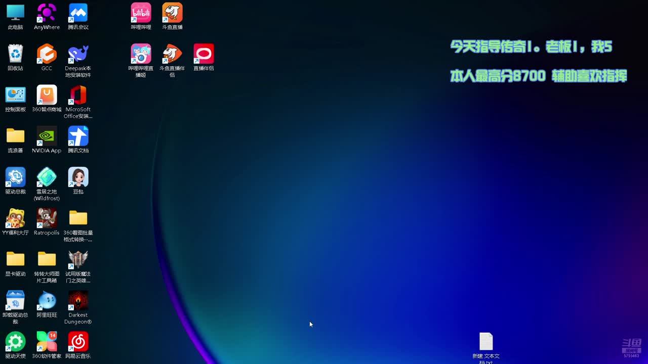Select the 腾讯文档 shortcut icon
Screen dimensions: 648x364
78,136
